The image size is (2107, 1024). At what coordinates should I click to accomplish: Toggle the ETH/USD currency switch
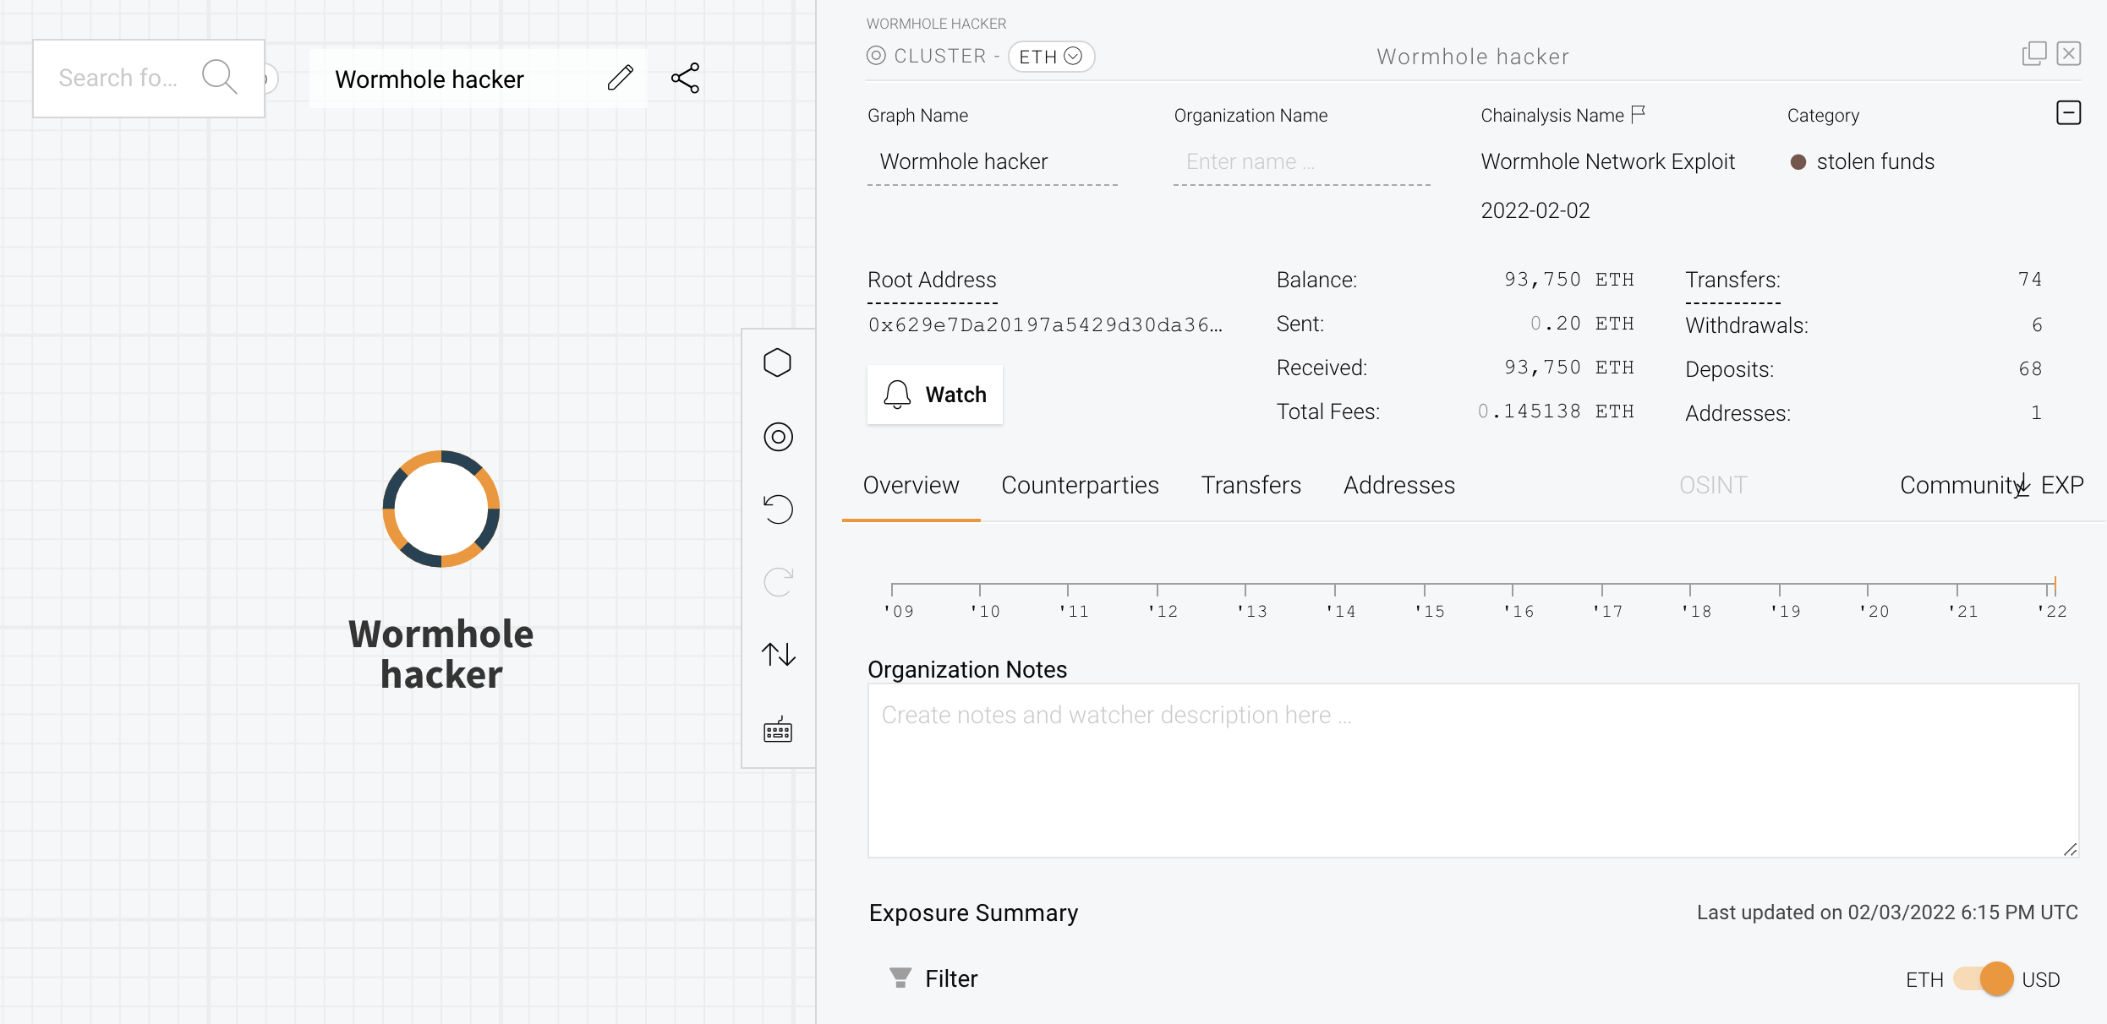(x=1984, y=979)
